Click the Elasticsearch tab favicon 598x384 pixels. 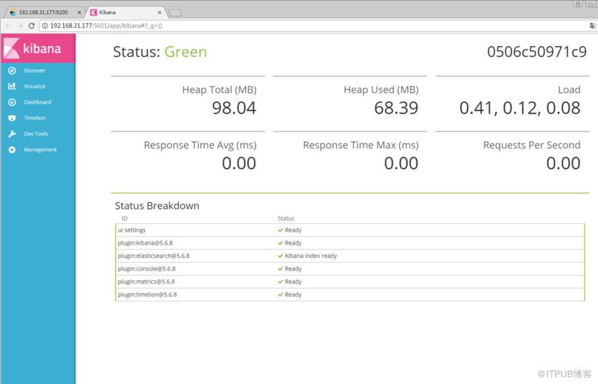[x=13, y=12]
